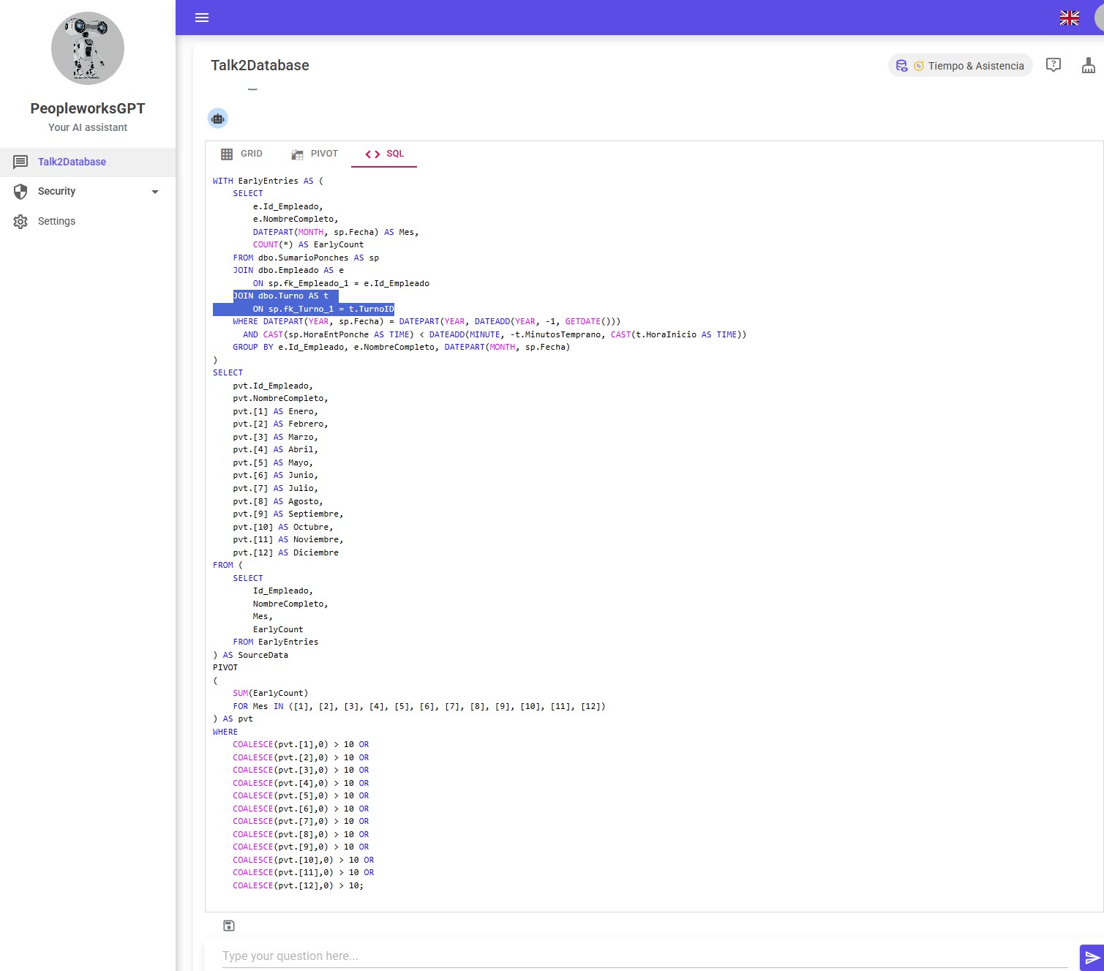This screenshot has height=971, width=1104.
Task: Click 'pvt.[6] AS Junio,' line
Action: pos(275,475)
